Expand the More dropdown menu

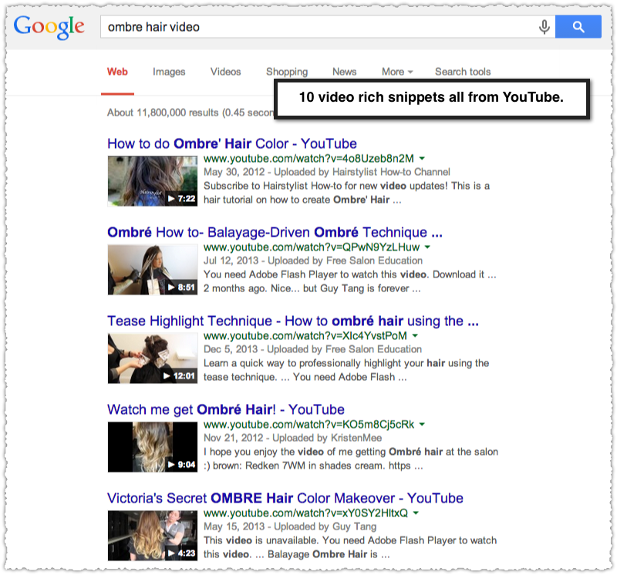point(397,72)
